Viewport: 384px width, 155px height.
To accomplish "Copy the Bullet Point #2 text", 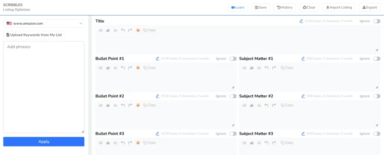I will pos(149,105).
